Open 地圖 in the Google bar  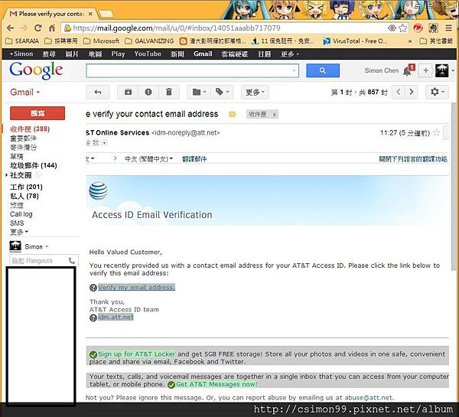click(x=95, y=54)
